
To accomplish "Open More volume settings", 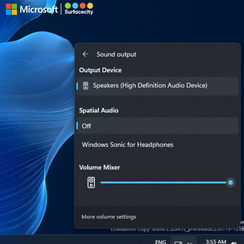I will tap(109, 217).
